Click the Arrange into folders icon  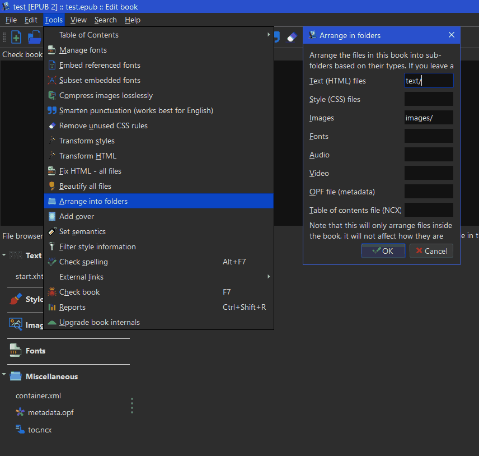[52, 201]
